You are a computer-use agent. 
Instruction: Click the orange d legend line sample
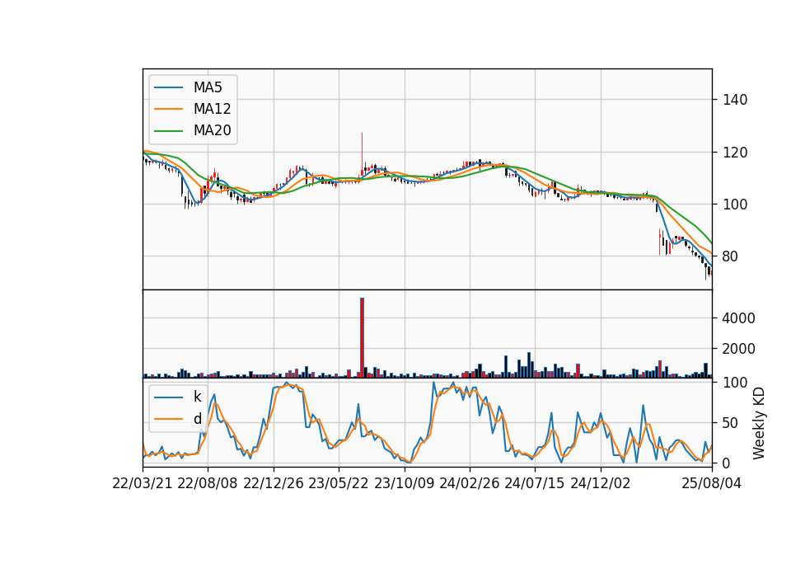168,419
